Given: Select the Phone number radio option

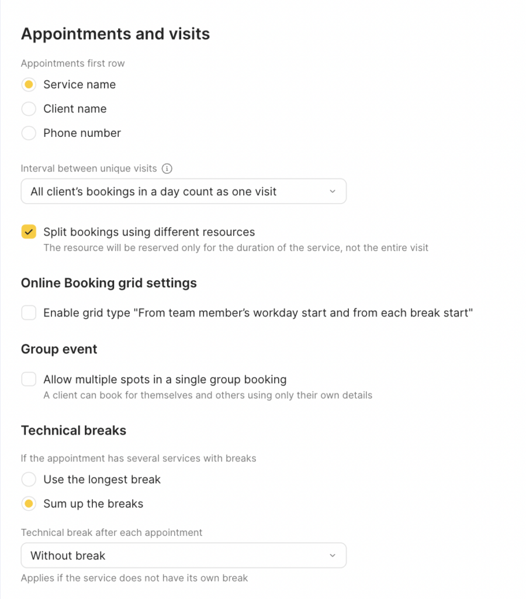Looking at the screenshot, I should point(29,133).
